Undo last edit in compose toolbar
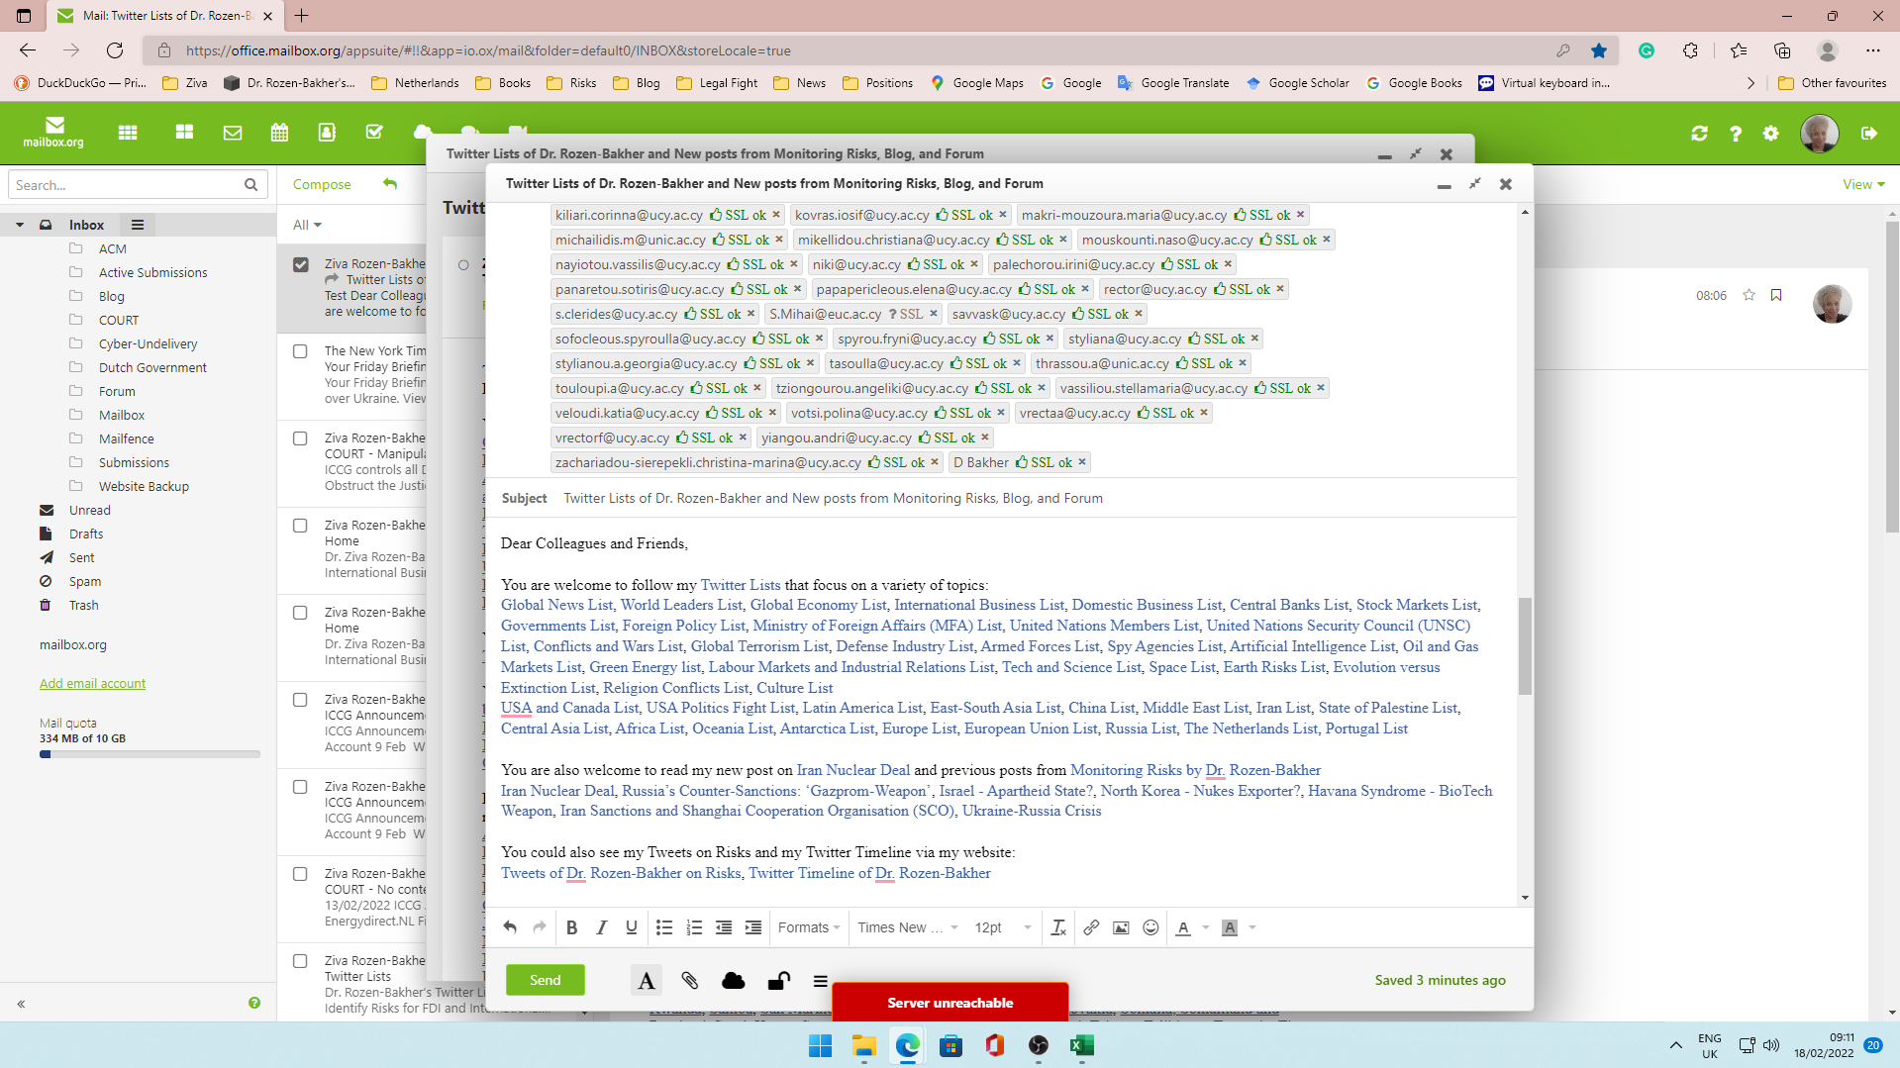This screenshot has width=1900, height=1068. (x=510, y=927)
